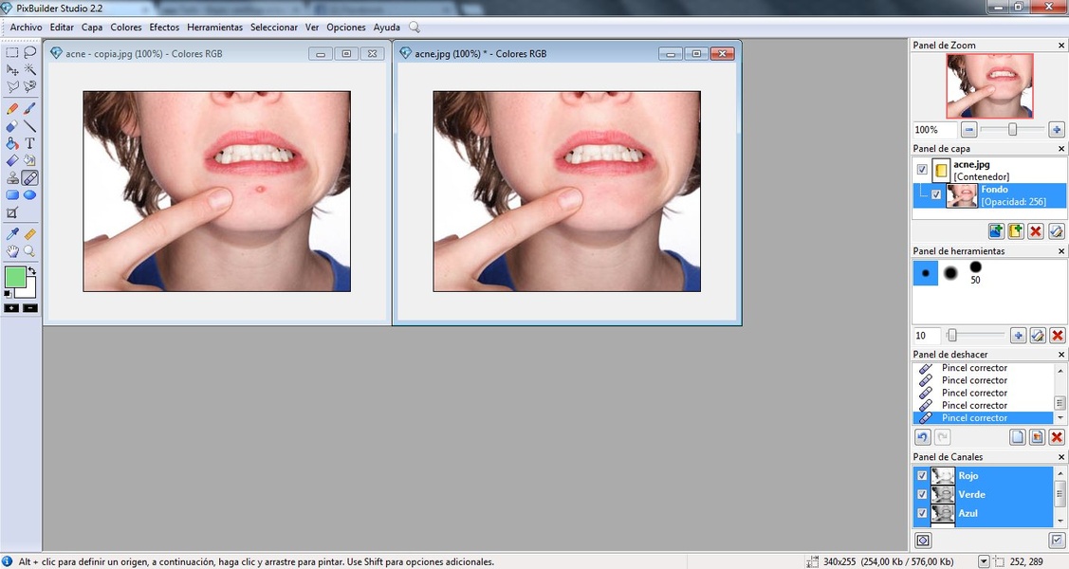This screenshot has height=569, width=1069.
Task: Select the rectangular marquee selection tool
Action: point(12,52)
